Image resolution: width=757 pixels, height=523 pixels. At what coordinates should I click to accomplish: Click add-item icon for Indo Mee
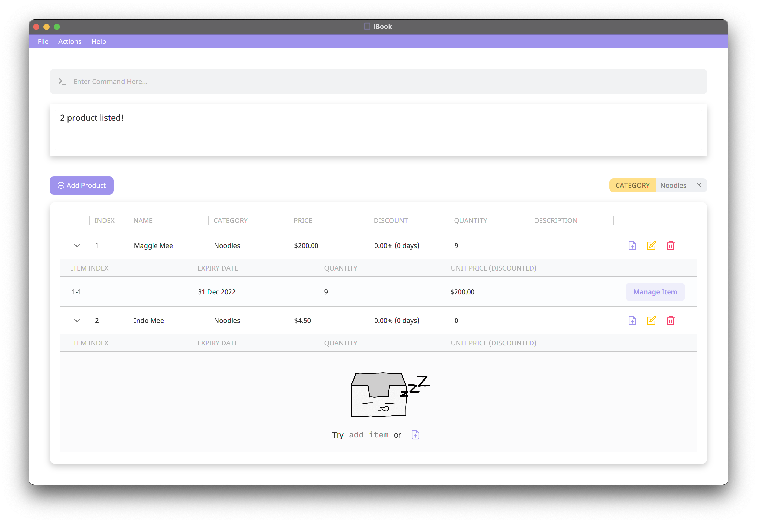click(x=632, y=320)
